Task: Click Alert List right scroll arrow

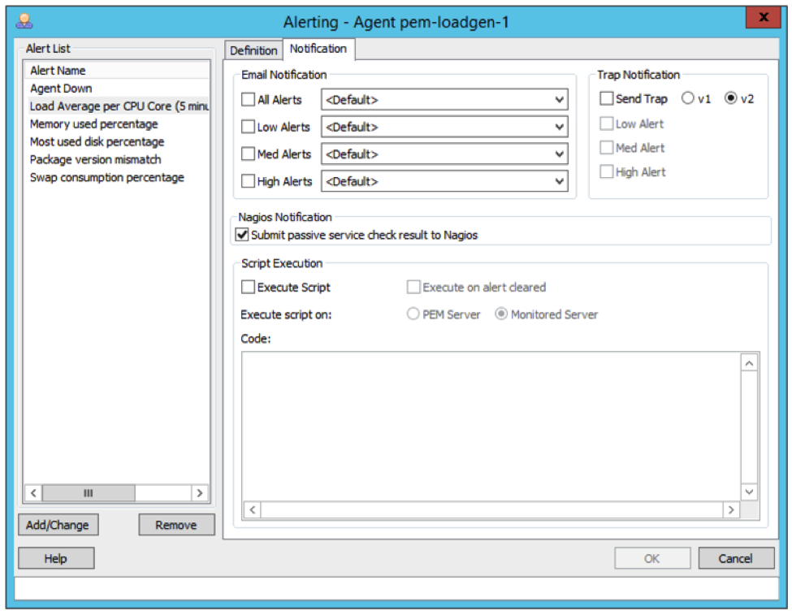Action: (199, 493)
